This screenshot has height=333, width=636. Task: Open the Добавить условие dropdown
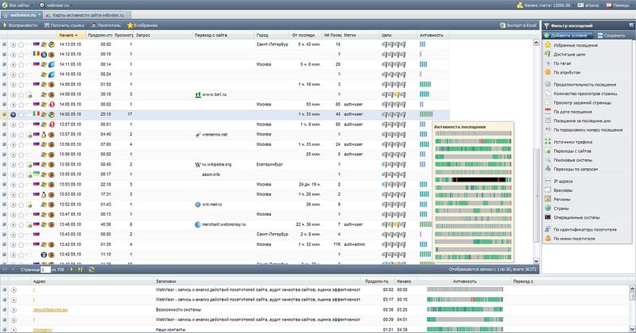click(568, 36)
